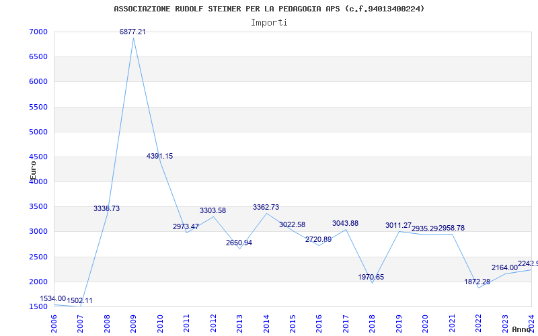The width and height of the screenshot is (538, 336).
Task: Click the 6500 y-axis tick label
Action: (38, 57)
